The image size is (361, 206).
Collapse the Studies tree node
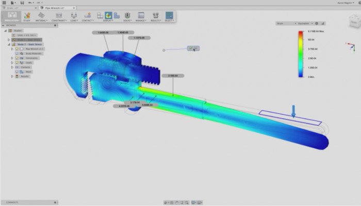click(6, 30)
